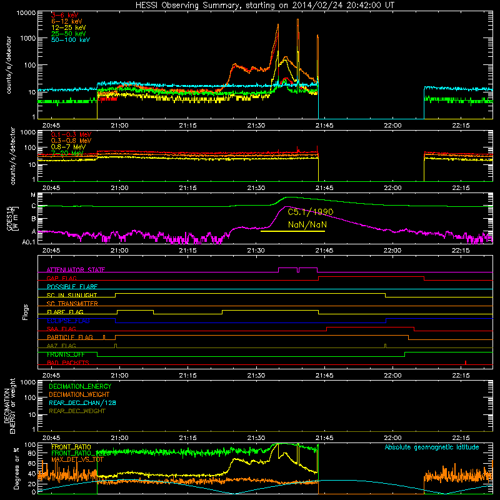Click the 0.8-7 MeV legend entry
500x500 pixels.
click(x=68, y=147)
